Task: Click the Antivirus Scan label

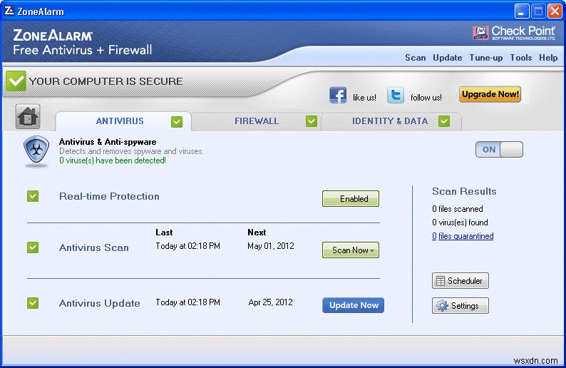Action: point(94,247)
